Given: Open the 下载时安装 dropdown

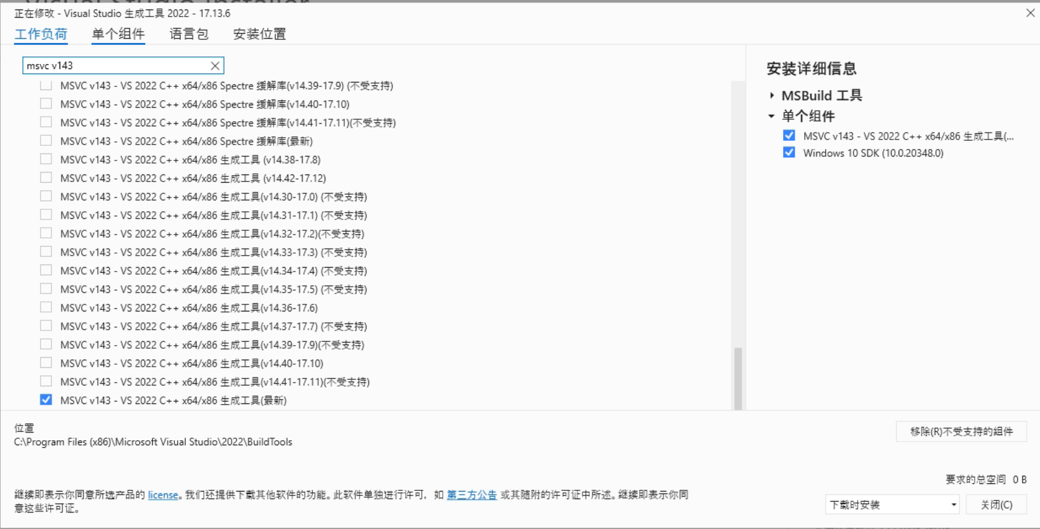Looking at the screenshot, I should (892, 505).
